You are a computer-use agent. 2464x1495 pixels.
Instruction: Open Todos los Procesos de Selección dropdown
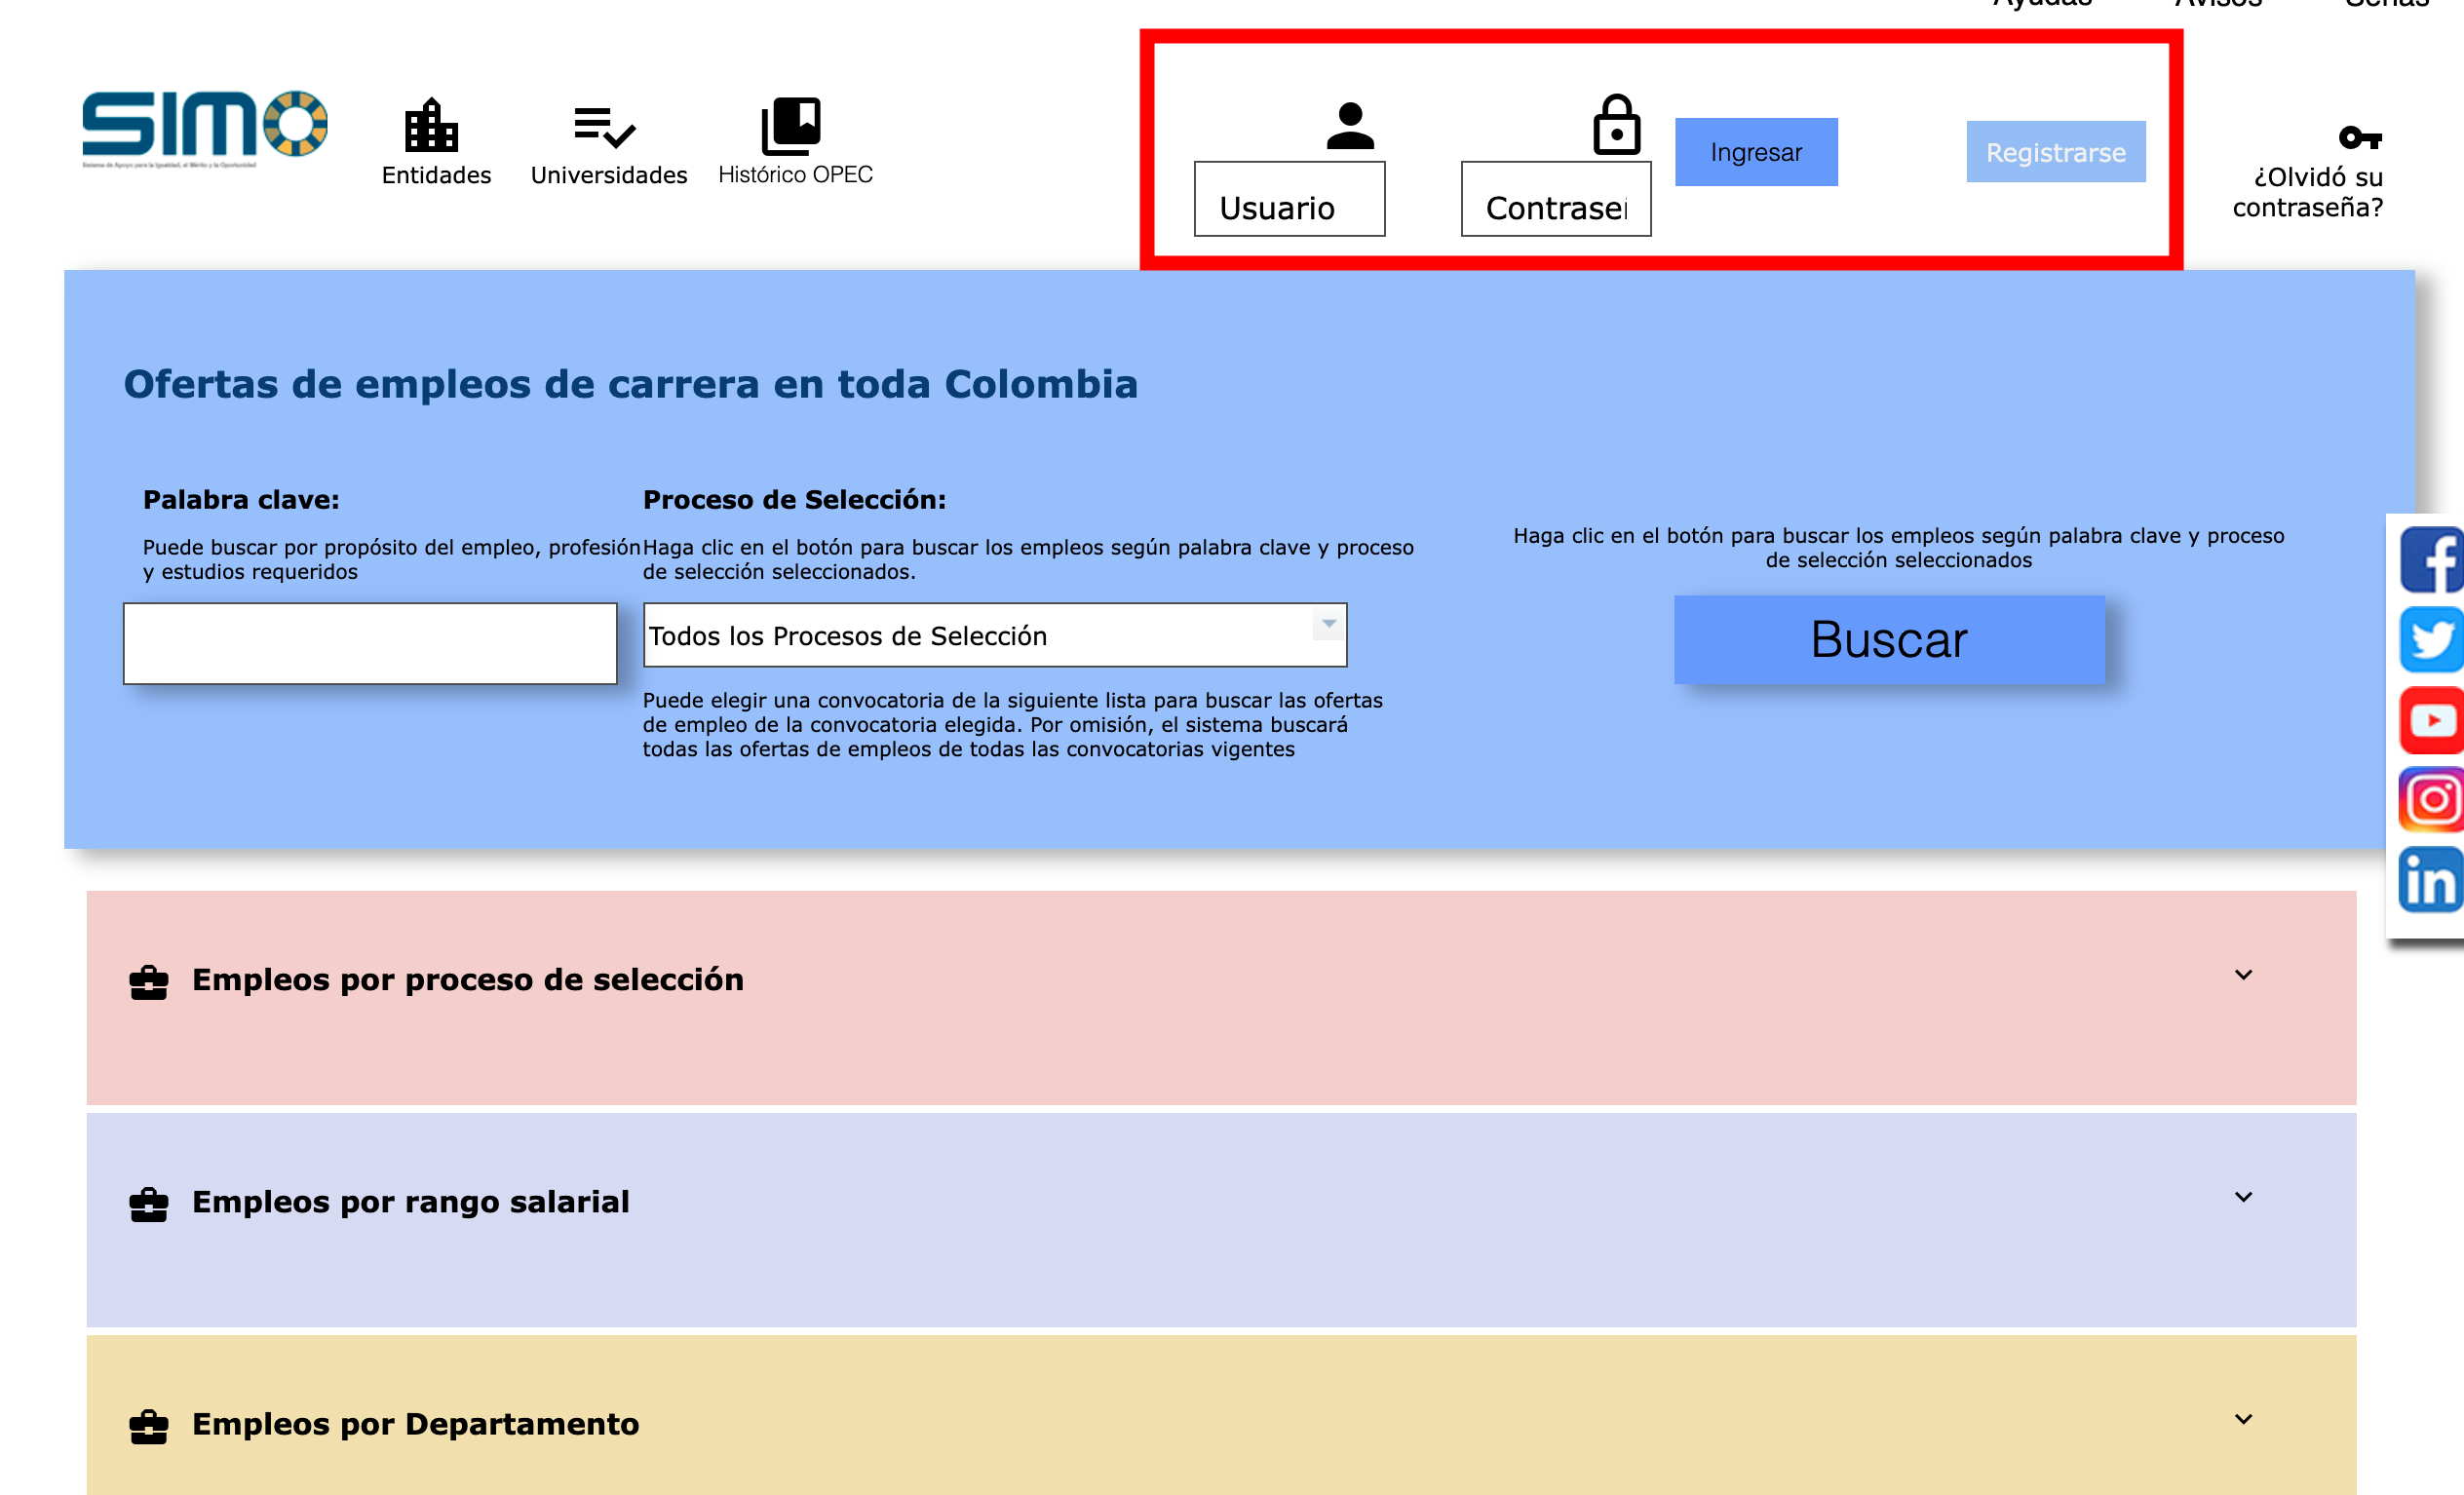(994, 635)
